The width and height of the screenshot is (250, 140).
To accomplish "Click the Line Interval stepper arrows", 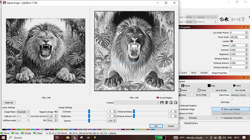I will [56, 116].
